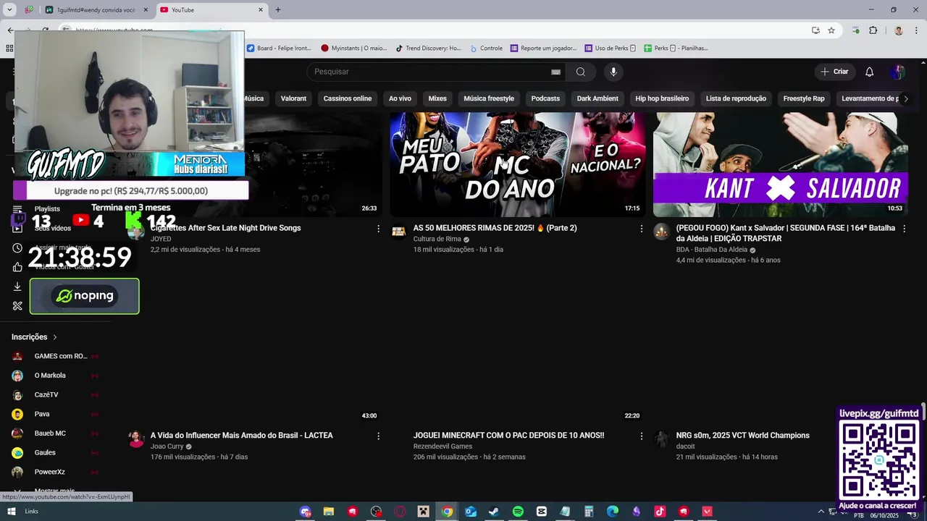
Task: Open CazéTV subscription
Action: point(56,395)
